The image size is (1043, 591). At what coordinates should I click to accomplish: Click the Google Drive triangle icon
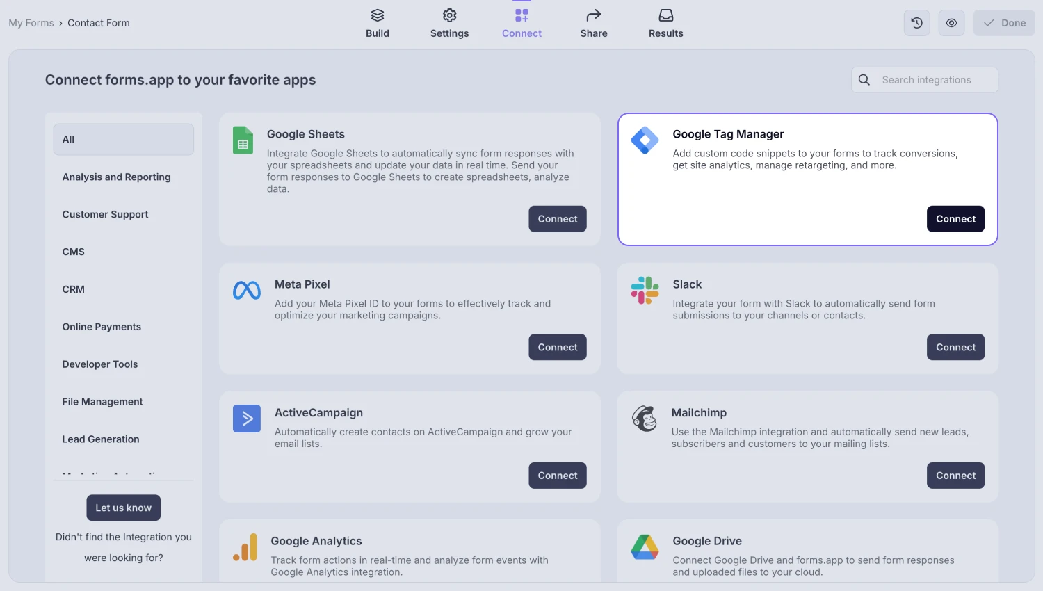tap(644, 547)
